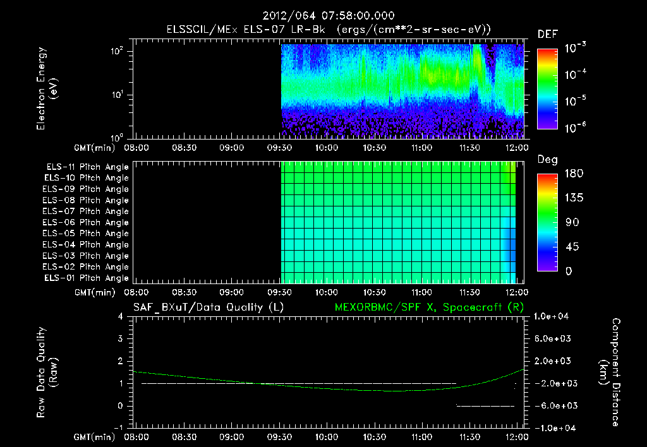Screen dimensions: 647x447
Task: Click data quality tick label 4
Action: tap(120, 316)
